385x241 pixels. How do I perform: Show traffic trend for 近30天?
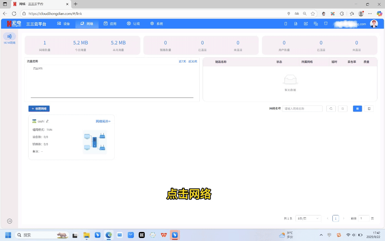tap(193, 61)
